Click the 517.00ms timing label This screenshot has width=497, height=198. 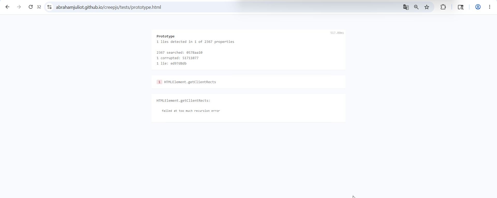tap(337, 33)
